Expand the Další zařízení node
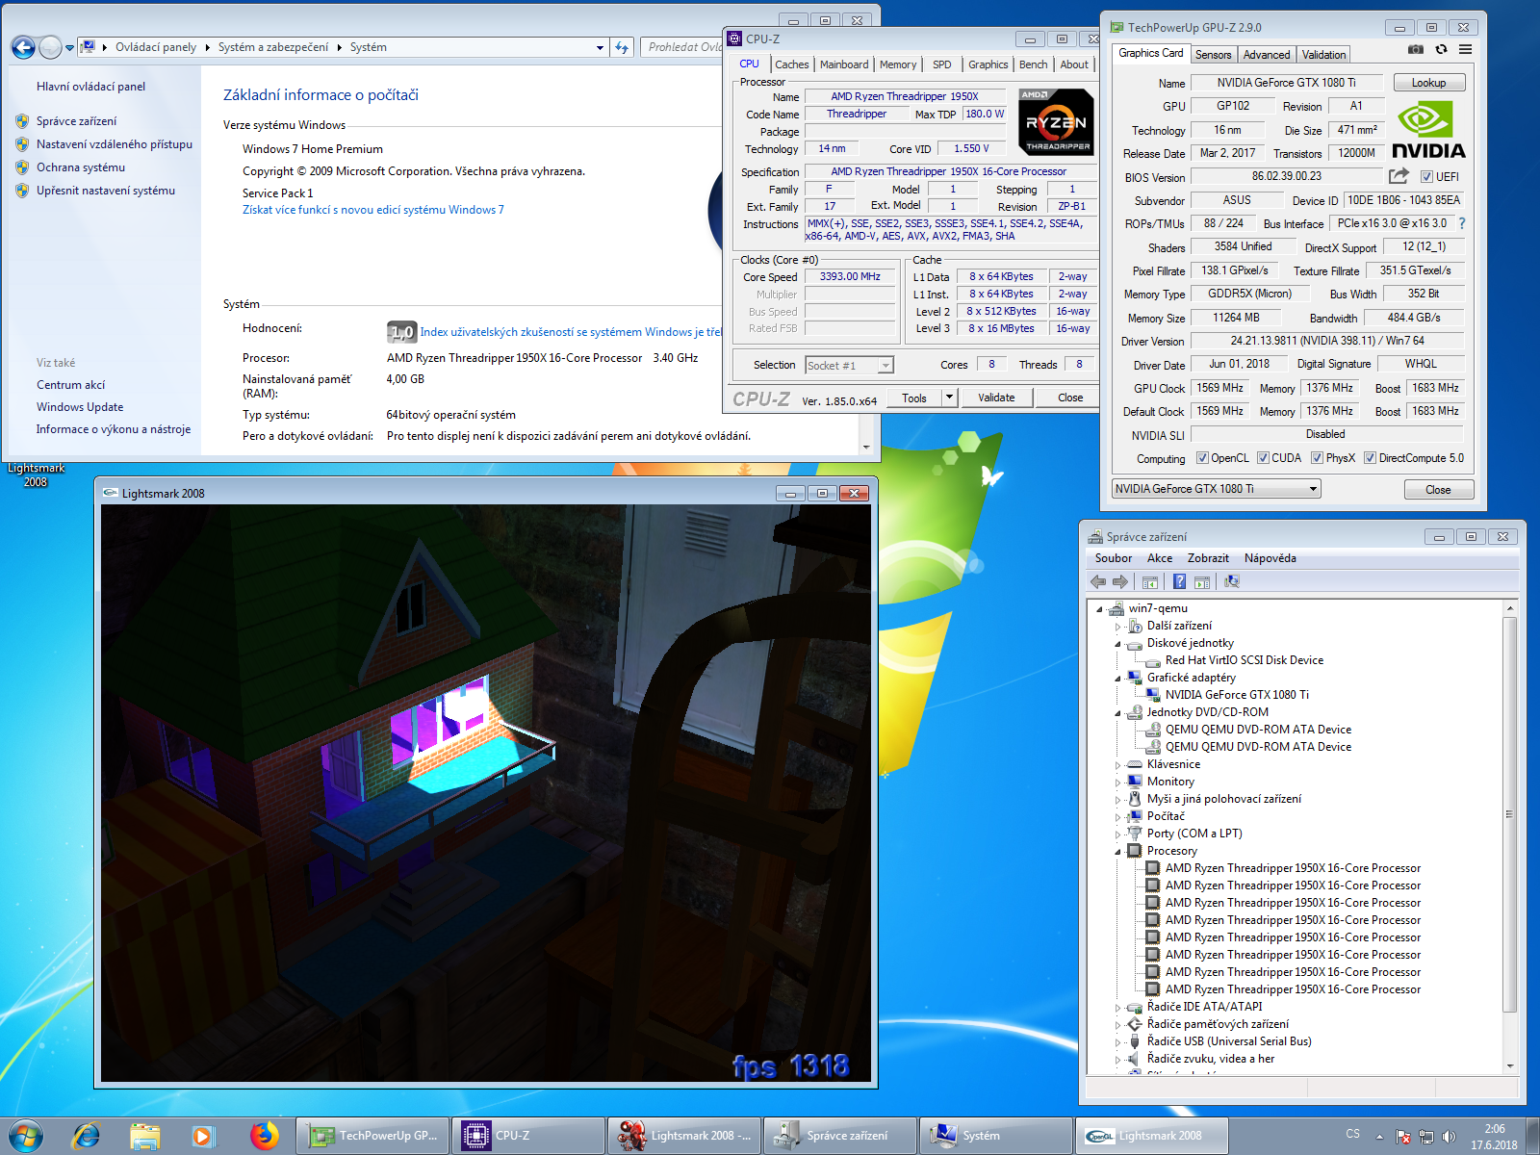 (1118, 626)
